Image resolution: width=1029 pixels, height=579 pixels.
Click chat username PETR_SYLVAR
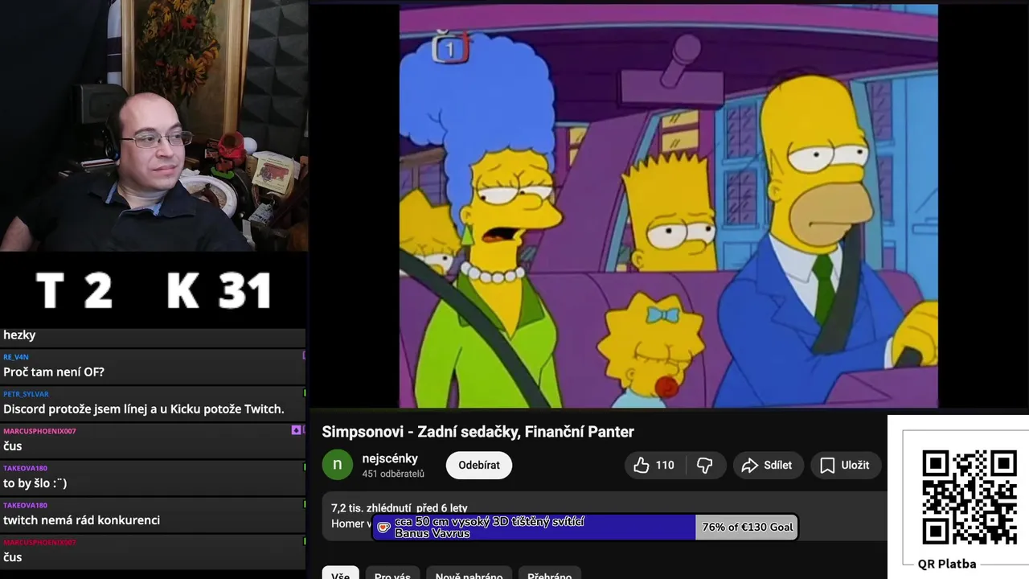pos(26,394)
